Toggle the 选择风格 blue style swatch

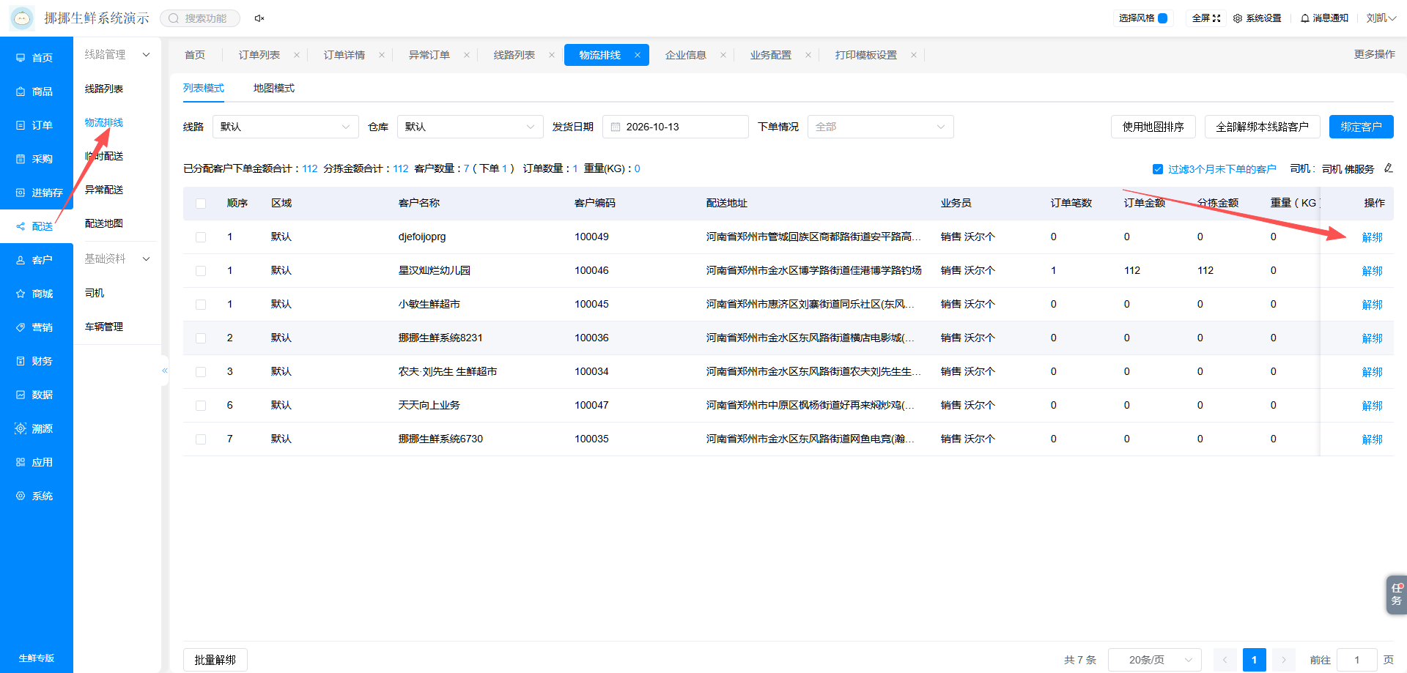[1162, 18]
